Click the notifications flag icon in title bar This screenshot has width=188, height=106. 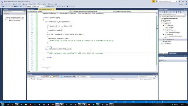click(x=153, y=1)
